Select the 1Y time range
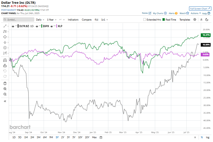 tap(57, 137)
